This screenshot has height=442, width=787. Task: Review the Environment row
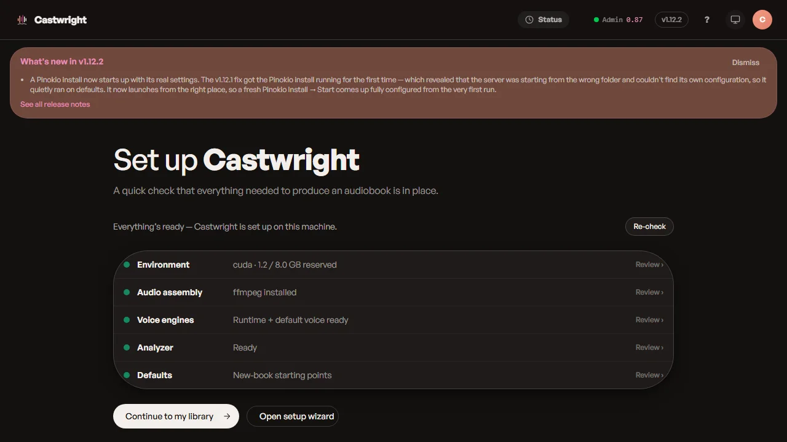(x=649, y=265)
